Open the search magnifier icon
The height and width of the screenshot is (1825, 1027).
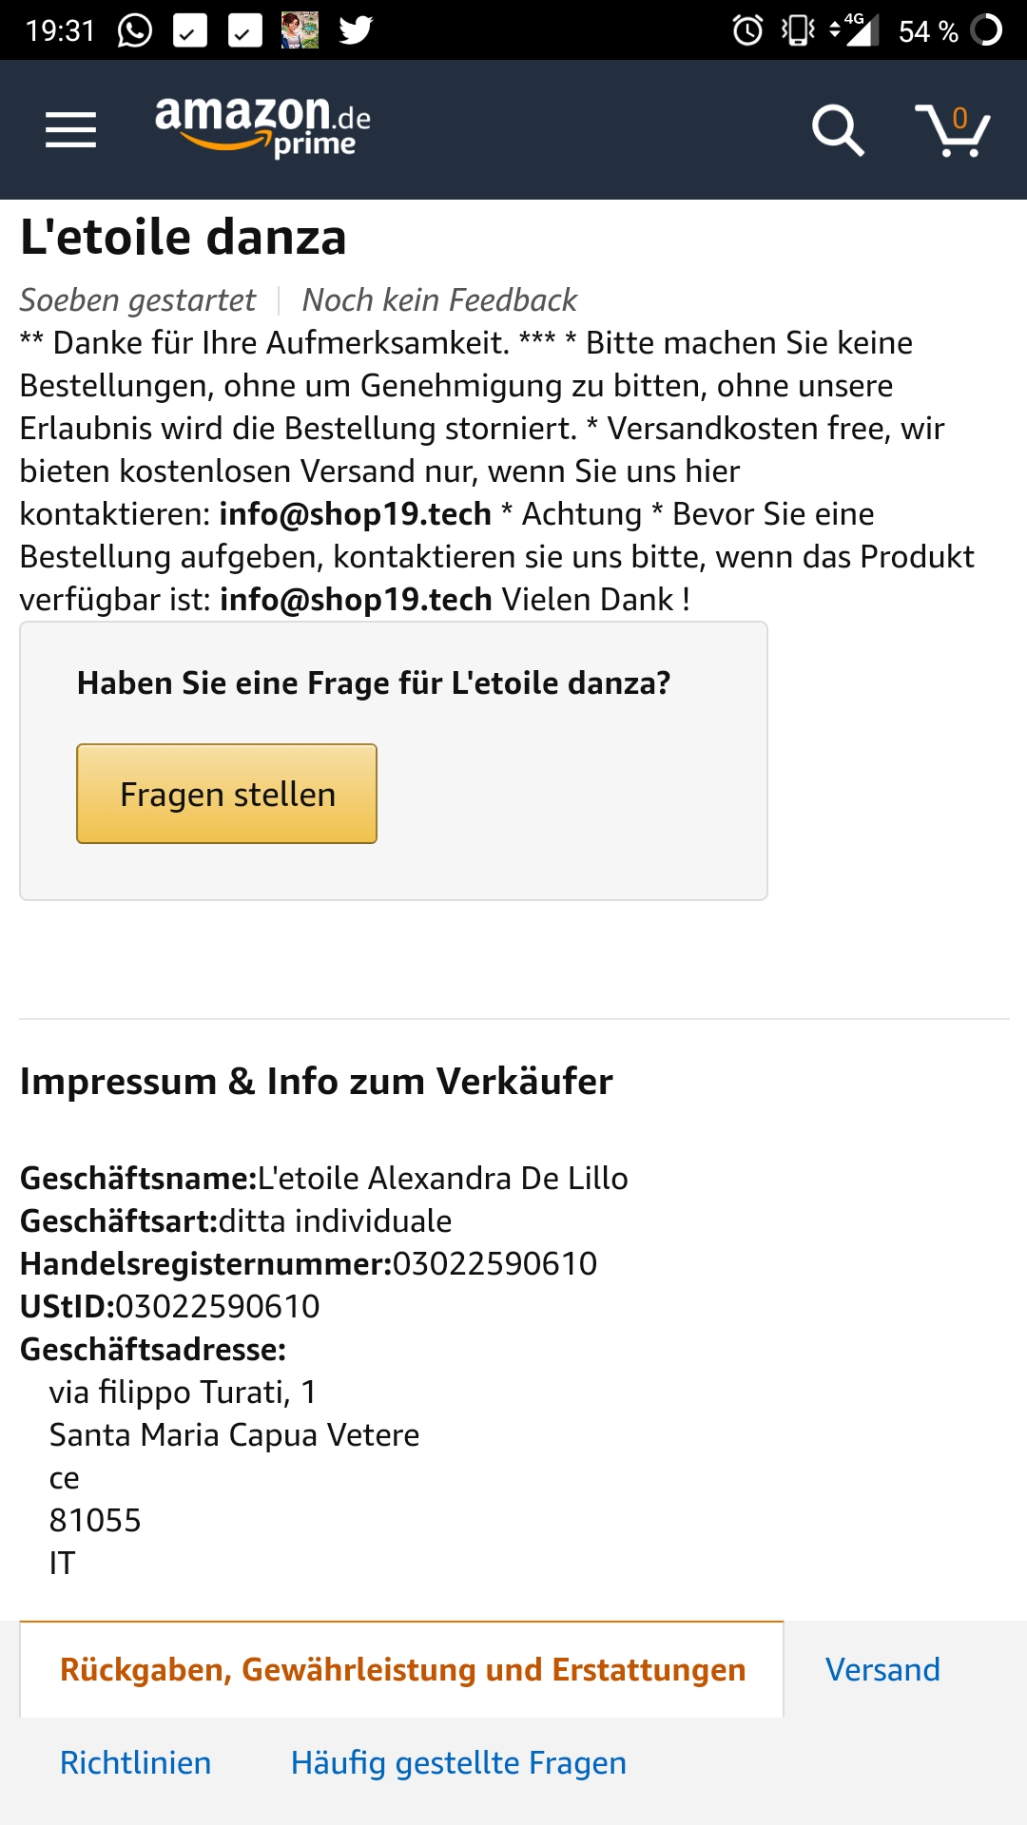(x=838, y=130)
